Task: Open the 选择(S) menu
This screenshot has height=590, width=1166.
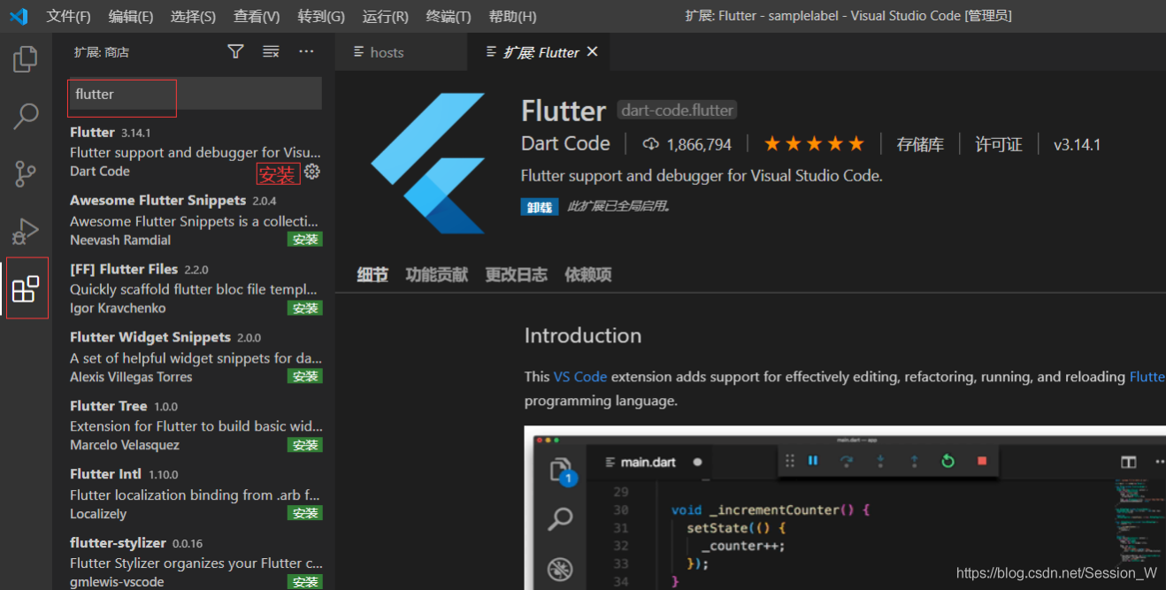Action: pos(193,16)
